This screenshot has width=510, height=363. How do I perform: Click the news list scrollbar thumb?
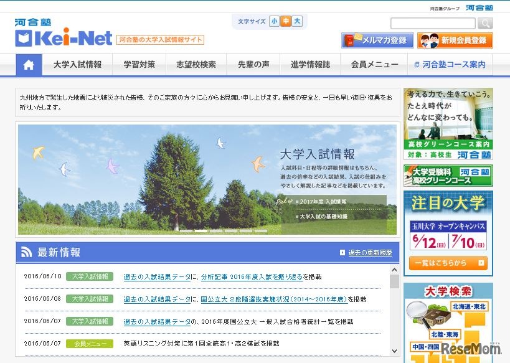[x=394, y=281]
